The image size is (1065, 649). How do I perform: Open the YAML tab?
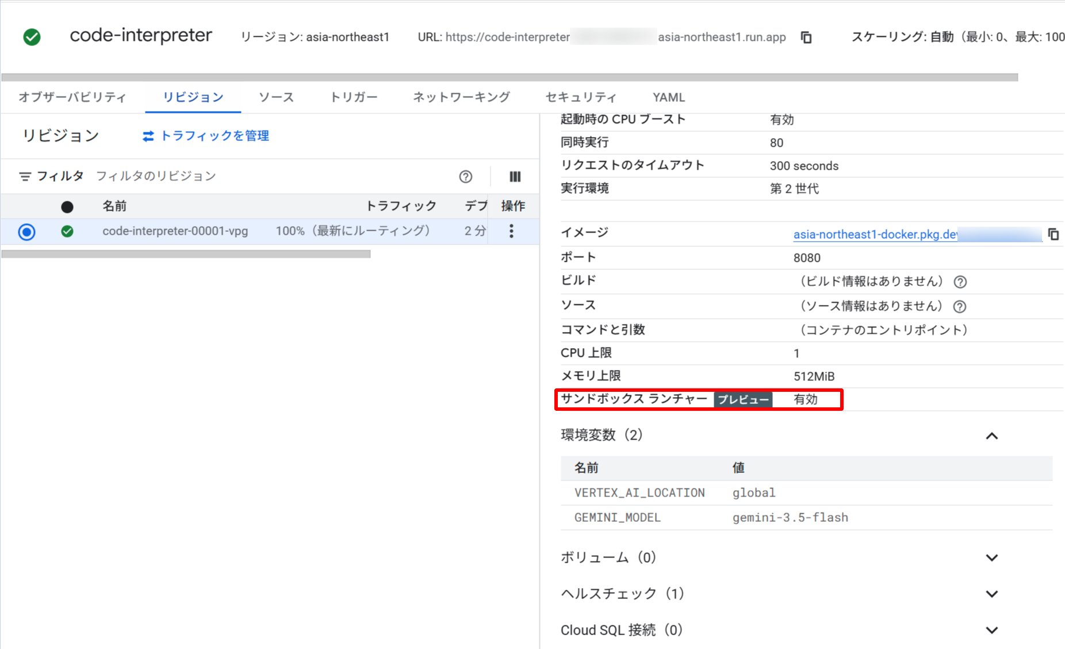point(669,97)
